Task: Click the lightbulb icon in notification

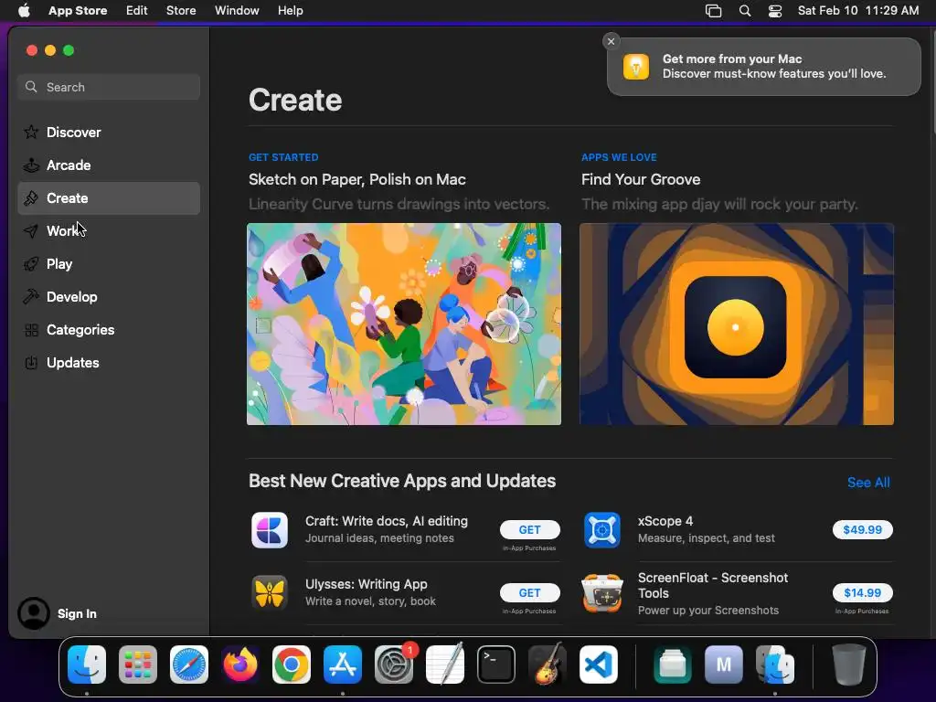Action: pyautogui.click(x=636, y=66)
